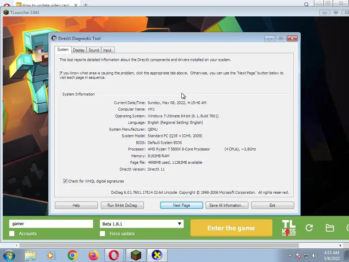Switch to the Opera taskbar icon
Viewport: 349px width, 262px height.
click(x=114, y=255)
